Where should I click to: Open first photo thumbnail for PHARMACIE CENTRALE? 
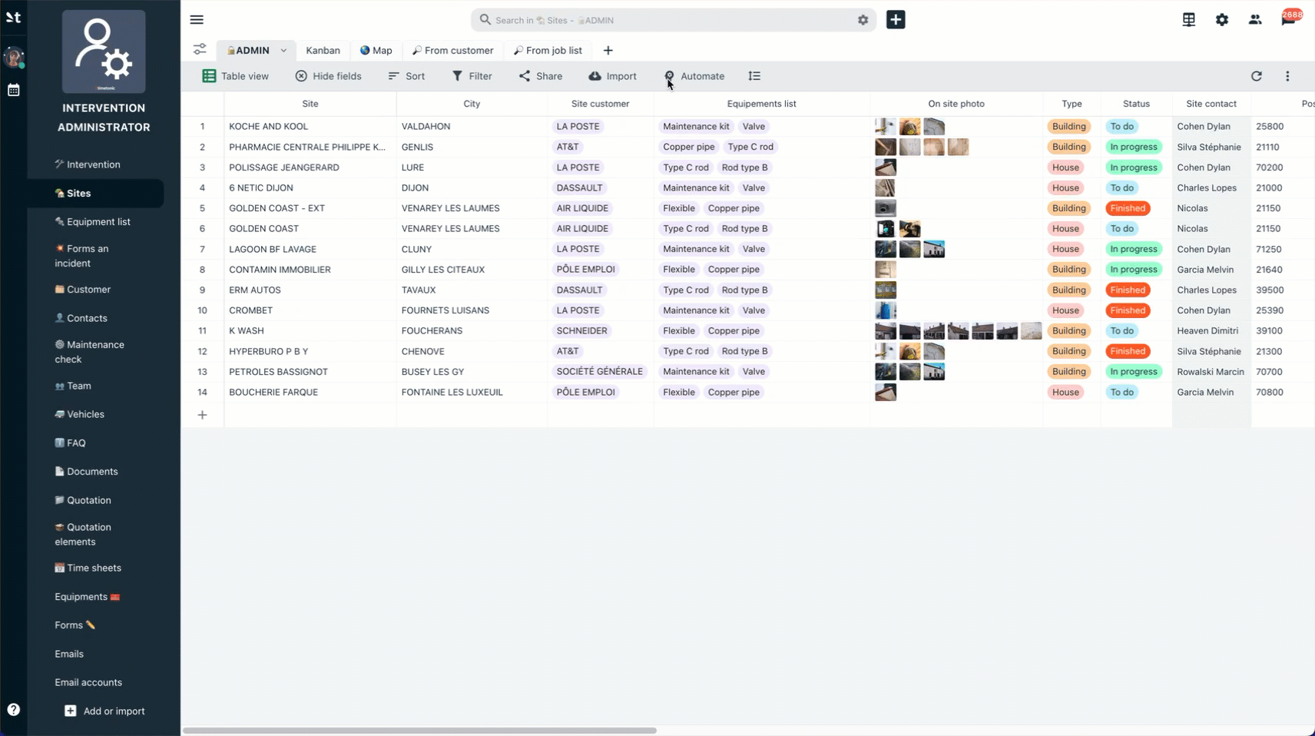point(886,147)
